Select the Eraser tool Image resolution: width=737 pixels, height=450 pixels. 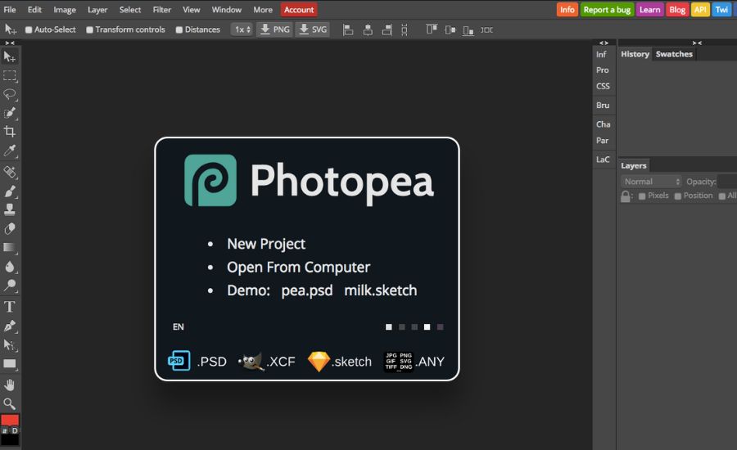click(10, 229)
